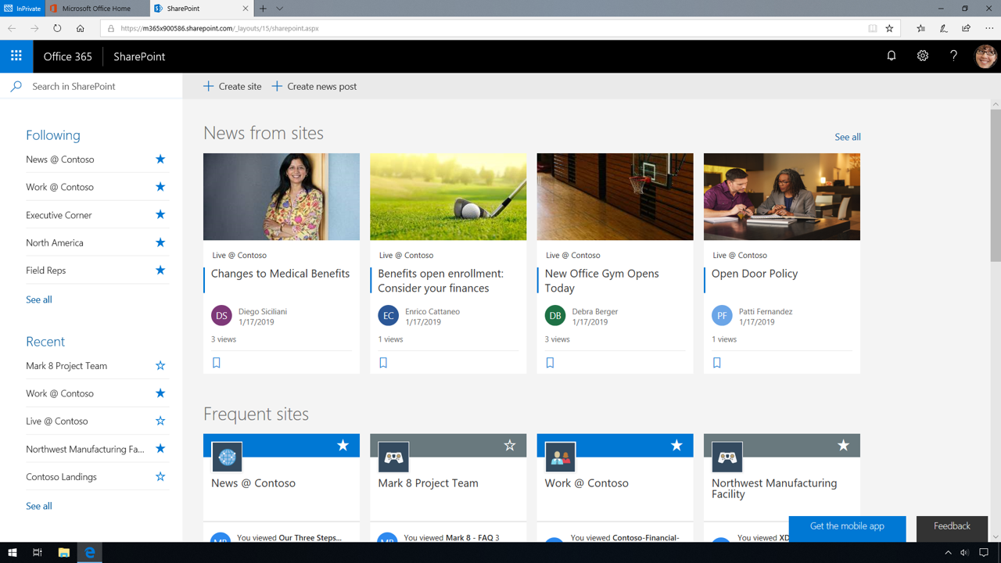Open a new browser tab
This screenshot has width=1001, height=563.
tap(263, 9)
